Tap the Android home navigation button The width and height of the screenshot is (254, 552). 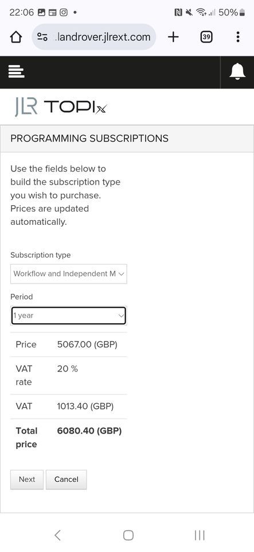[x=128, y=535]
